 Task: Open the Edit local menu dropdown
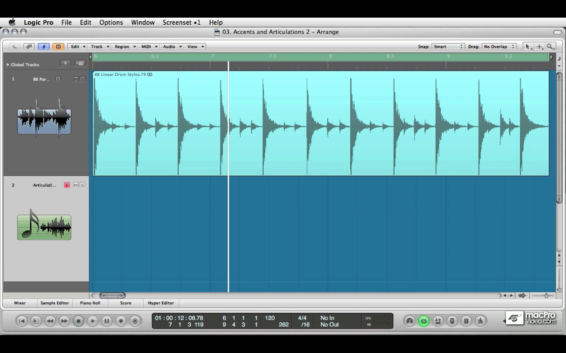pyautogui.click(x=77, y=46)
